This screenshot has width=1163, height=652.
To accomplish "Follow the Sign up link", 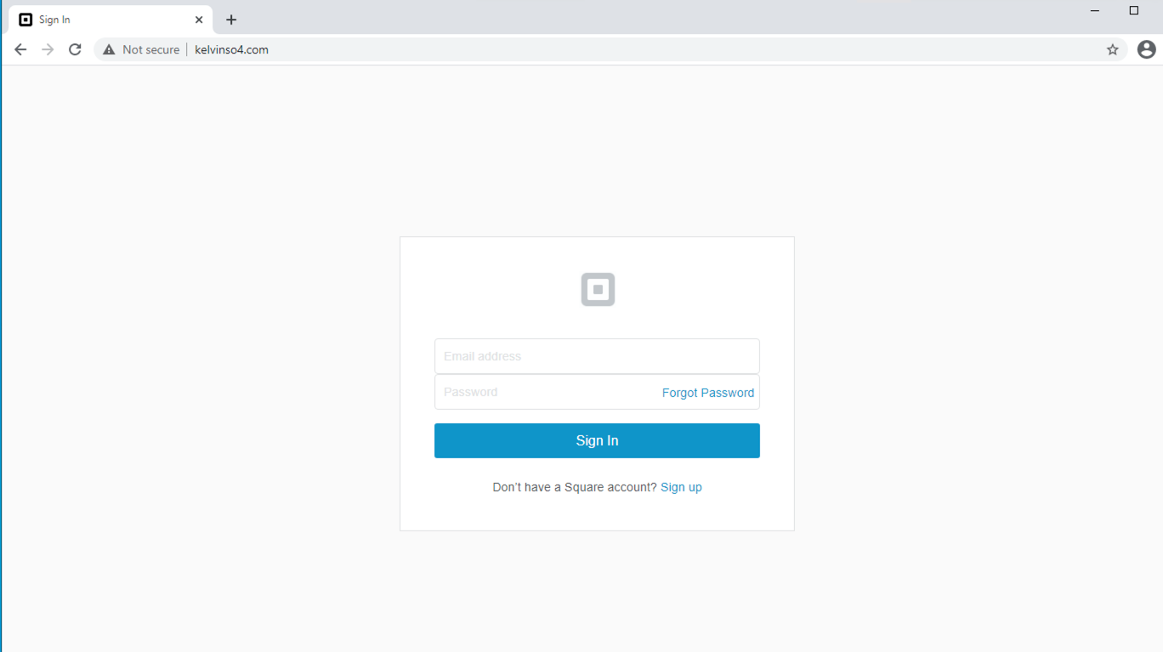I will click(681, 487).
